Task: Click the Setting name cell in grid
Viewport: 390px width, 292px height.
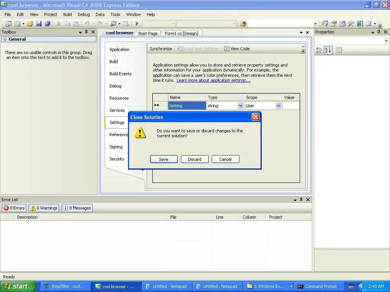Action: pos(187,106)
